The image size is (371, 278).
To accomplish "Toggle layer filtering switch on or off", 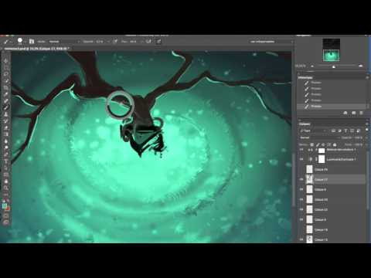I will 367,131.
